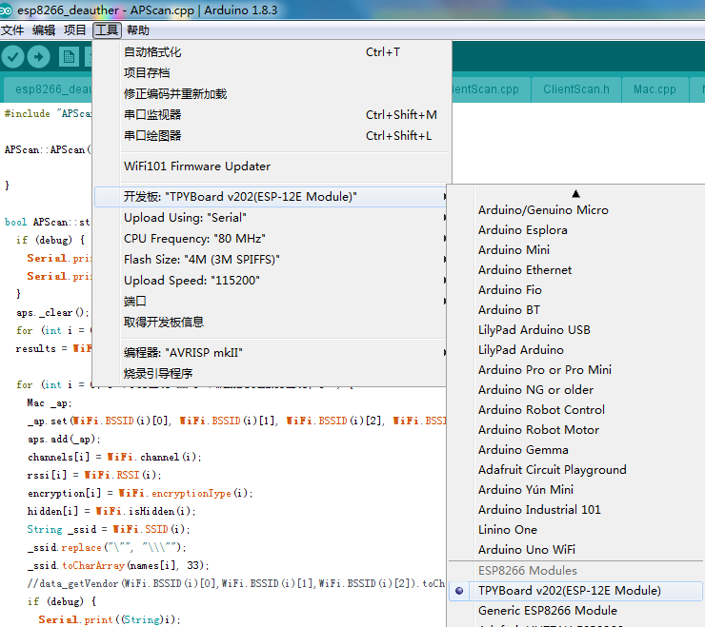Click the Arduino logo in title bar
The height and width of the screenshot is (627, 705).
coord(9,10)
